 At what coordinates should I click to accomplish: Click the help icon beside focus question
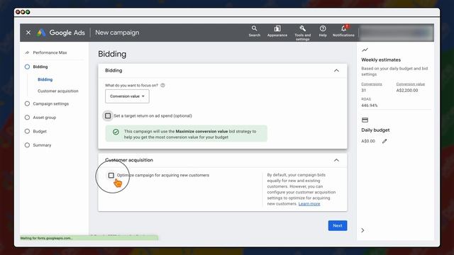coord(162,85)
